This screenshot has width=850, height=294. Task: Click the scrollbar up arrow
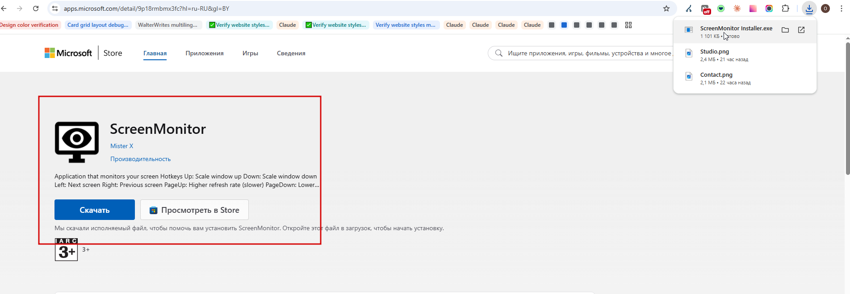[x=847, y=39]
